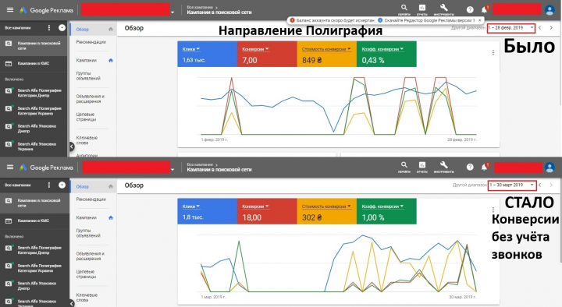The image size is (562, 307).
Task: Open account selector dropdown arrow in lower header
Action: (x=173, y=169)
